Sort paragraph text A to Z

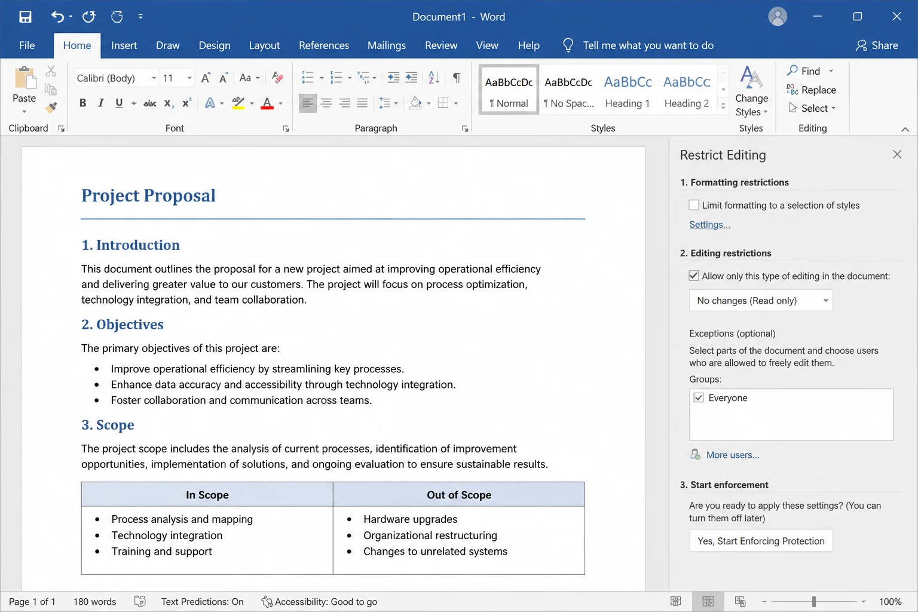(434, 77)
